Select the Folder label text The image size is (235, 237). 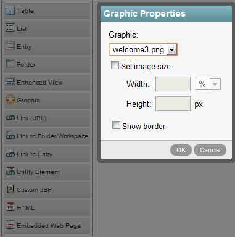click(26, 64)
